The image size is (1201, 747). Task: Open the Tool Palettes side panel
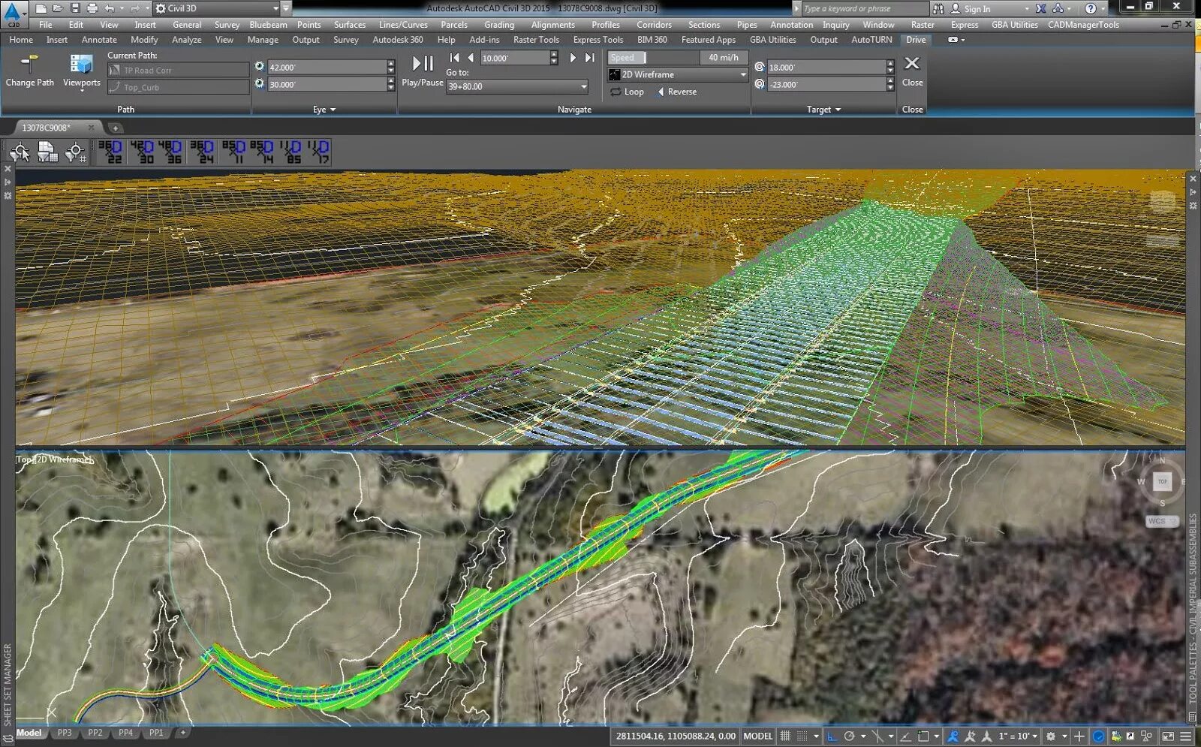pos(1193,608)
